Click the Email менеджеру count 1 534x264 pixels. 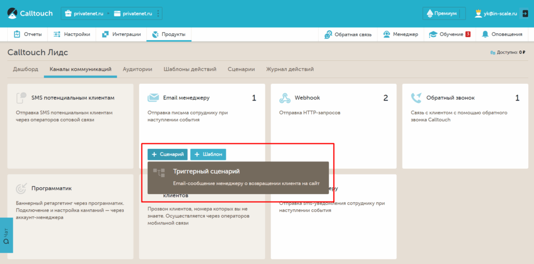coord(254,98)
